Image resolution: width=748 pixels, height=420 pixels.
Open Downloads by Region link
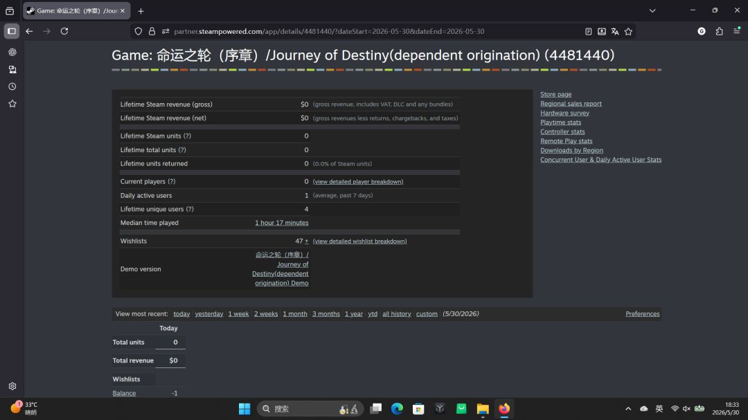click(571, 150)
